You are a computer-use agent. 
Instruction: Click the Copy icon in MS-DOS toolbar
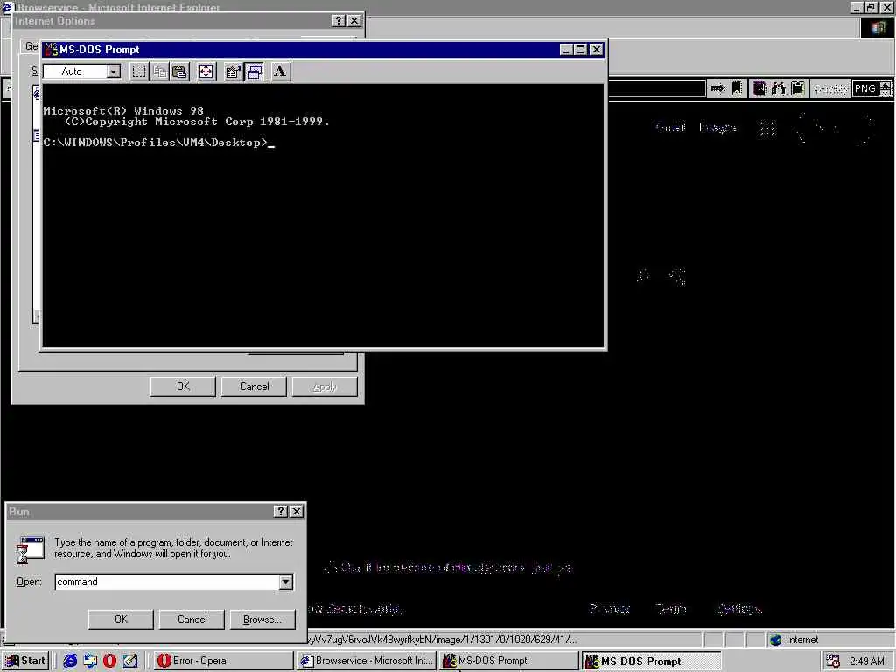159,72
